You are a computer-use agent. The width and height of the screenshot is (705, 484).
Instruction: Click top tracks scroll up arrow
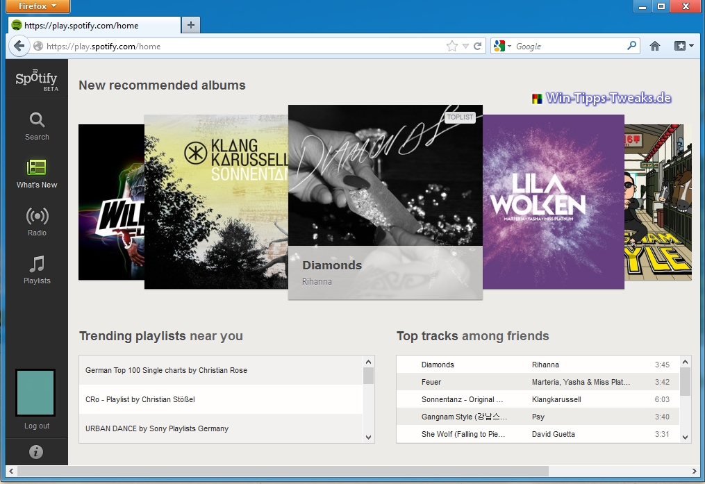686,362
